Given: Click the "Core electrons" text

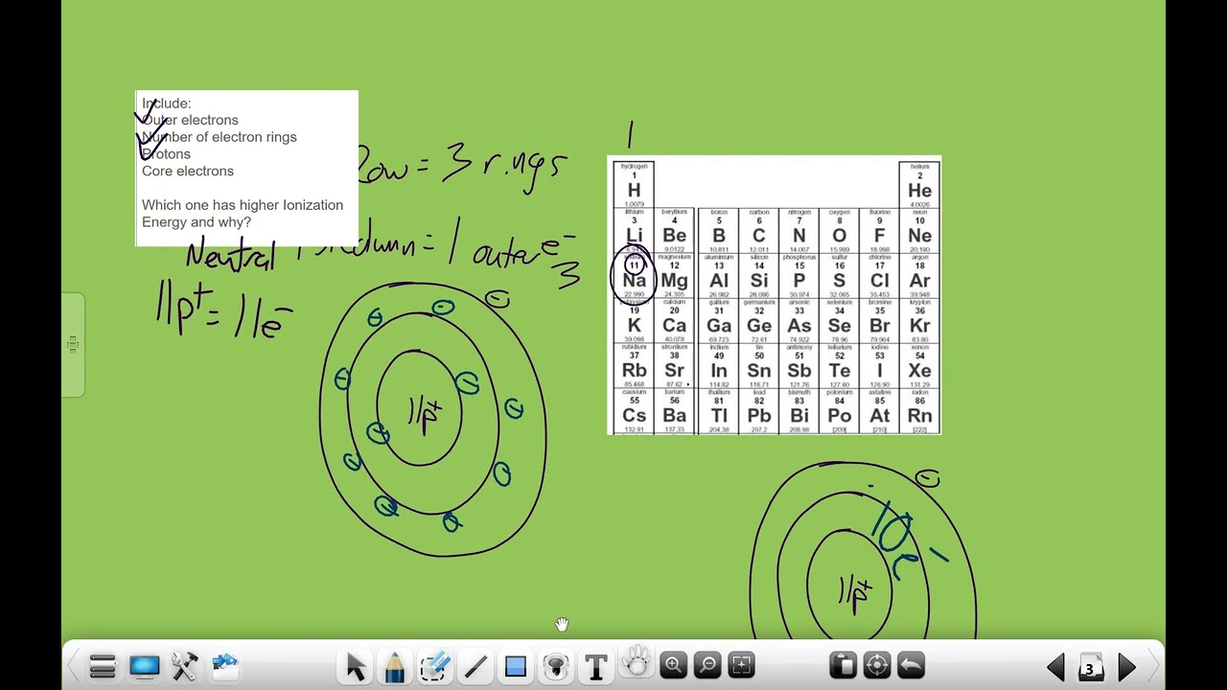Looking at the screenshot, I should [188, 171].
